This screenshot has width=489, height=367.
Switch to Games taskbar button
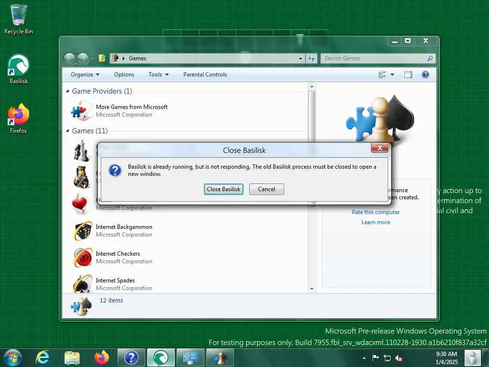220,357
